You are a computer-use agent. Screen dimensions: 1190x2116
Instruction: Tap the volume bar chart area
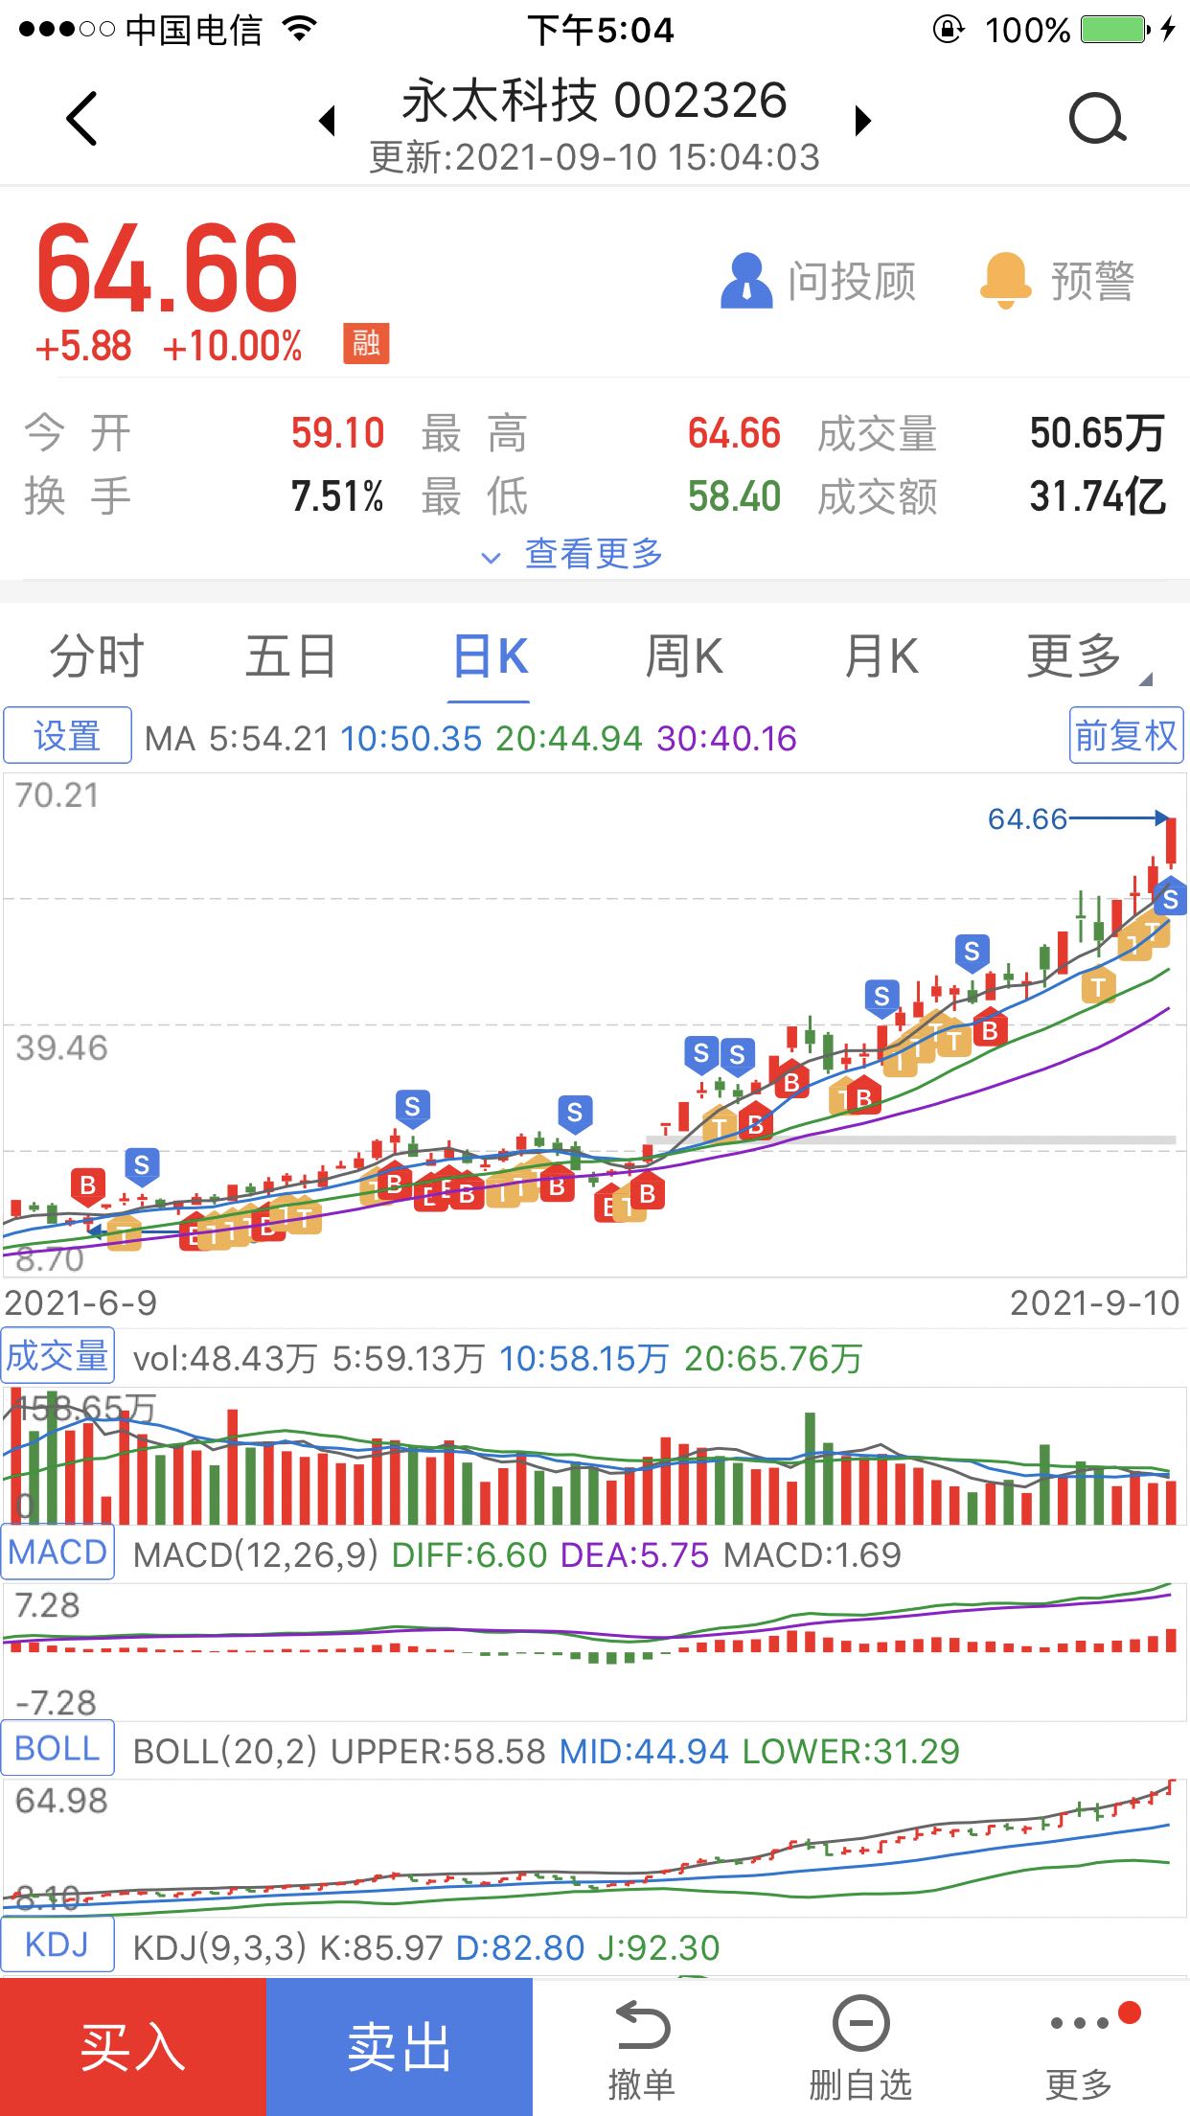pyautogui.click(x=594, y=1455)
